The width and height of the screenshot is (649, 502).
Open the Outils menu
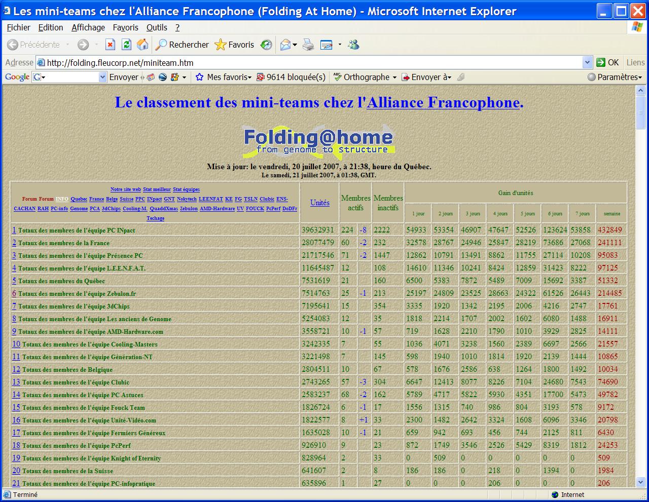(x=157, y=27)
